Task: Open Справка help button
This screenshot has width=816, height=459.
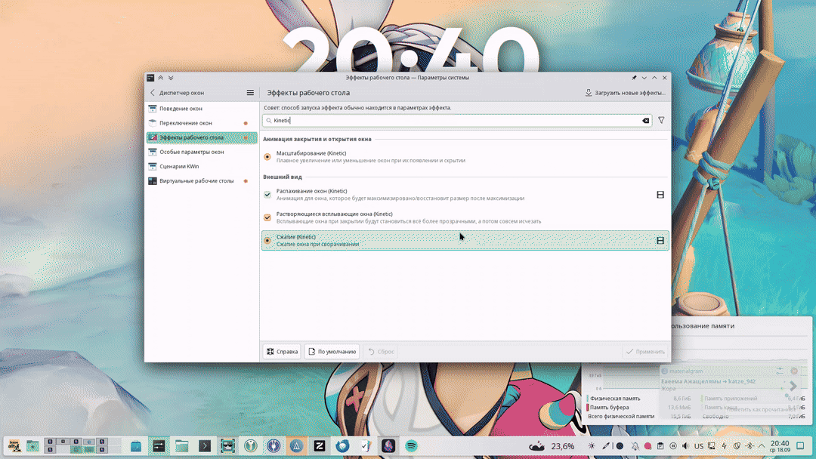Action: (282, 352)
